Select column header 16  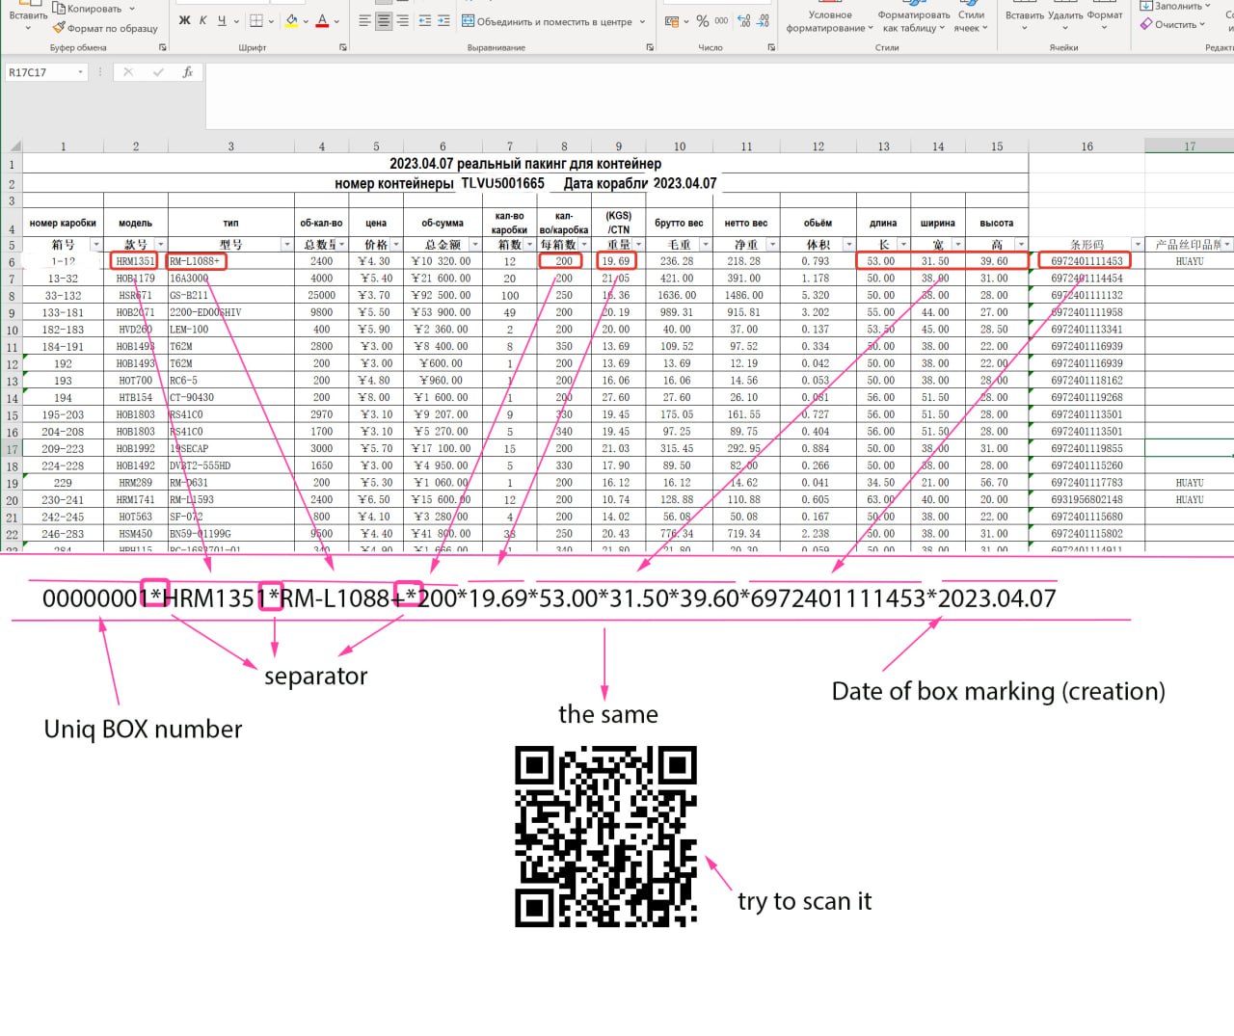coord(1086,146)
